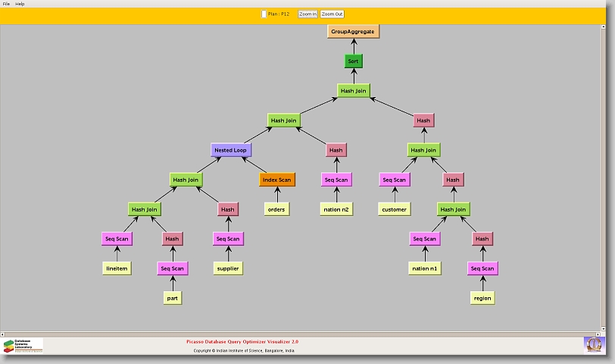
Task: Click the purple Nested Loop node
Action: point(230,150)
